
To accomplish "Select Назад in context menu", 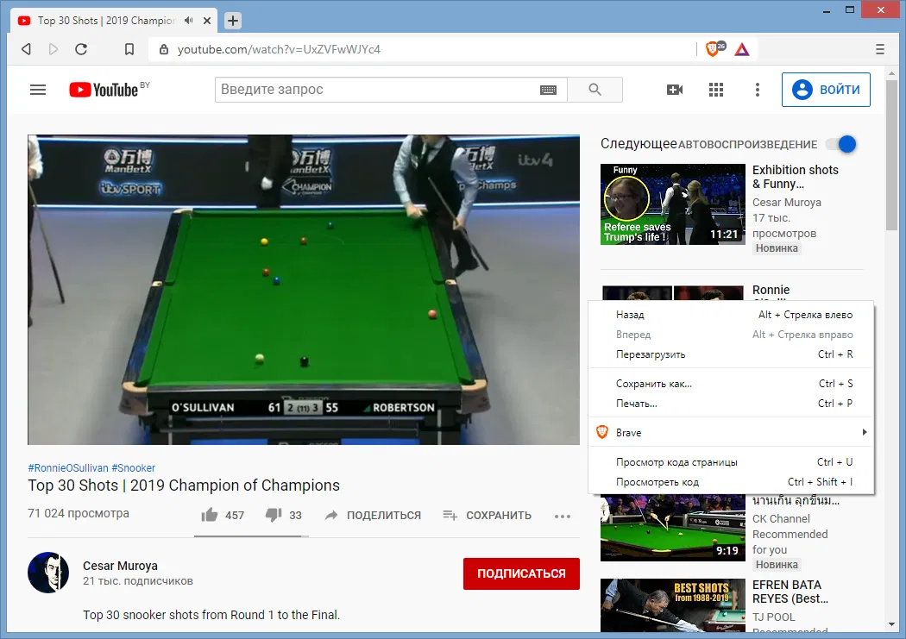I will pos(731,315).
